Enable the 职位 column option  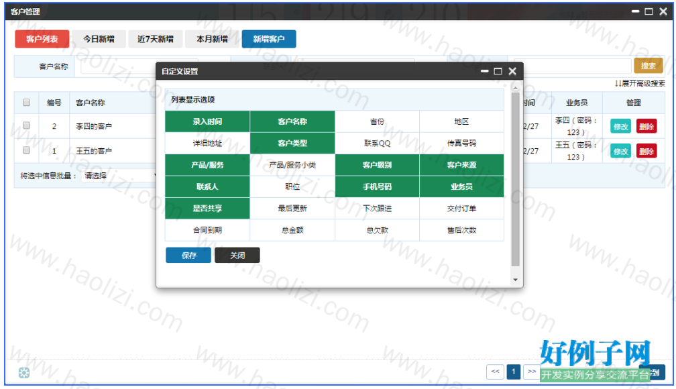292,186
